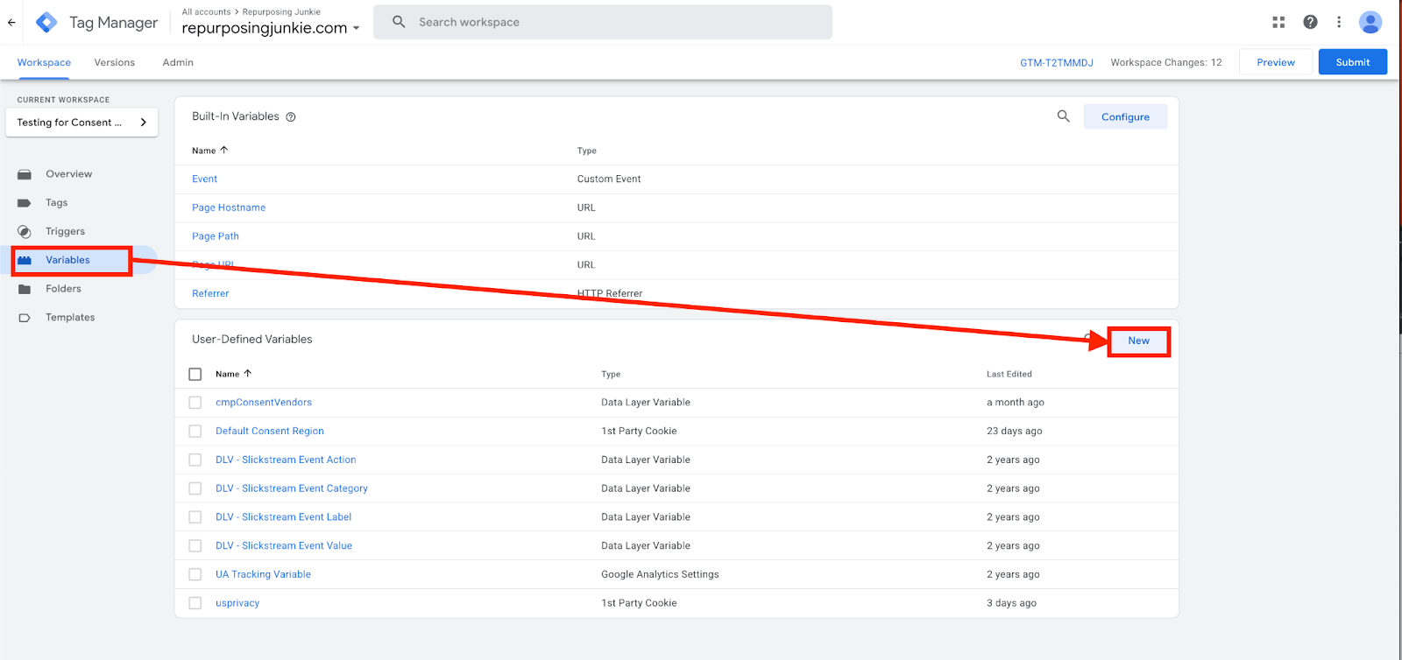This screenshot has width=1402, height=660.
Task: Click the Templates shape icon in the sidebar
Action: pos(25,318)
